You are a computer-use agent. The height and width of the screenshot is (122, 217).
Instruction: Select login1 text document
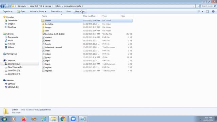click(87, 64)
